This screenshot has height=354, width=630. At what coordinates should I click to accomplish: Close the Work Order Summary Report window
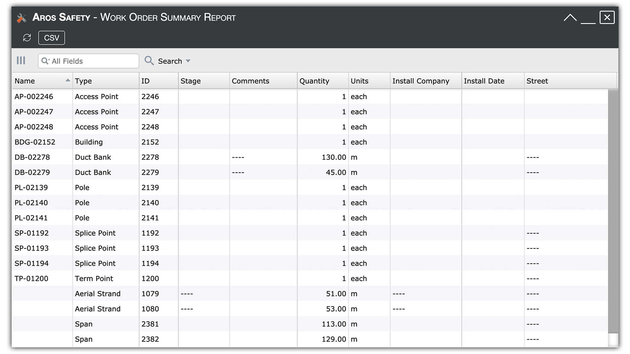[x=607, y=17]
